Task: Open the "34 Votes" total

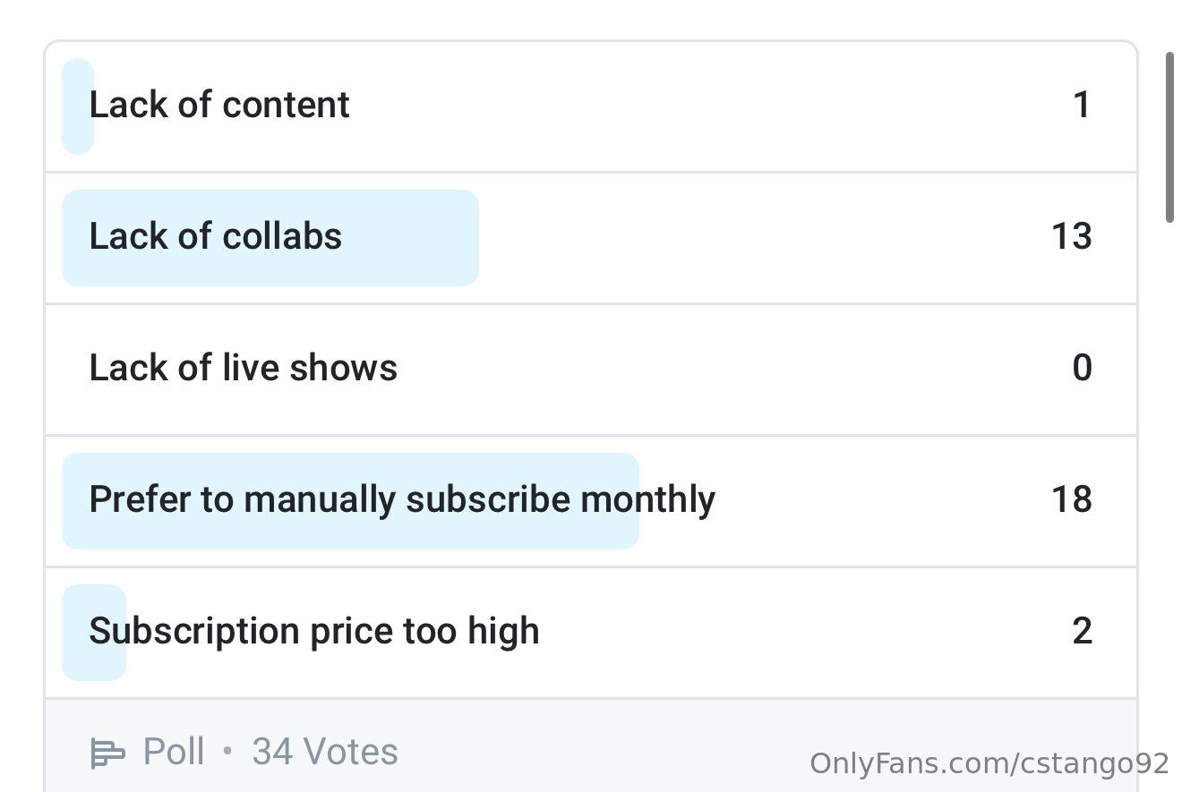Action: pyautogui.click(x=325, y=752)
